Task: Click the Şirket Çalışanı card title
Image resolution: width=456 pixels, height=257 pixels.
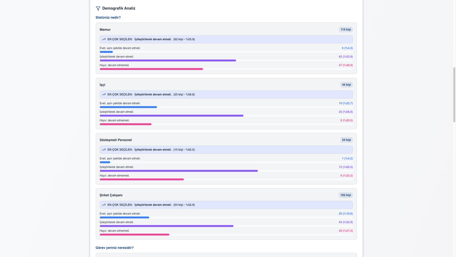Action: coord(111,195)
